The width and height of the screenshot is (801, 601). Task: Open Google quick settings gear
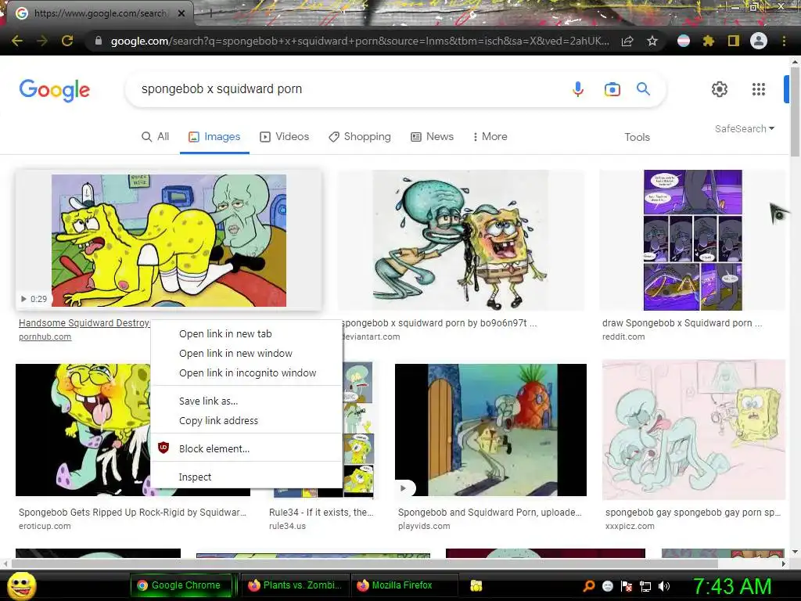coord(720,89)
